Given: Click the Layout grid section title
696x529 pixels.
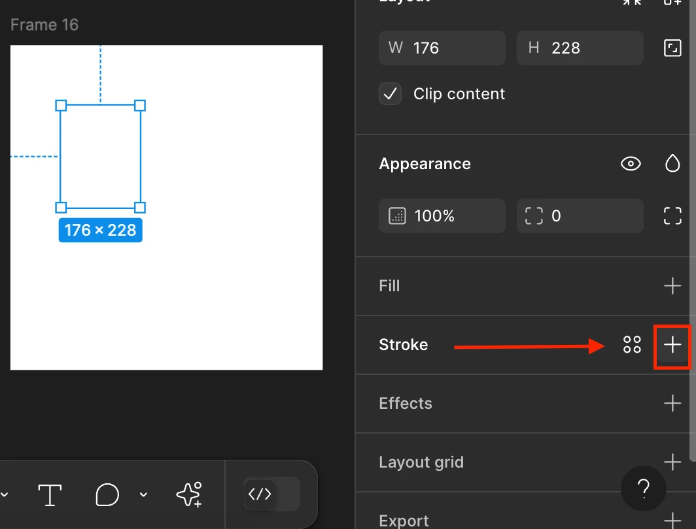Looking at the screenshot, I should click(421, 462).
